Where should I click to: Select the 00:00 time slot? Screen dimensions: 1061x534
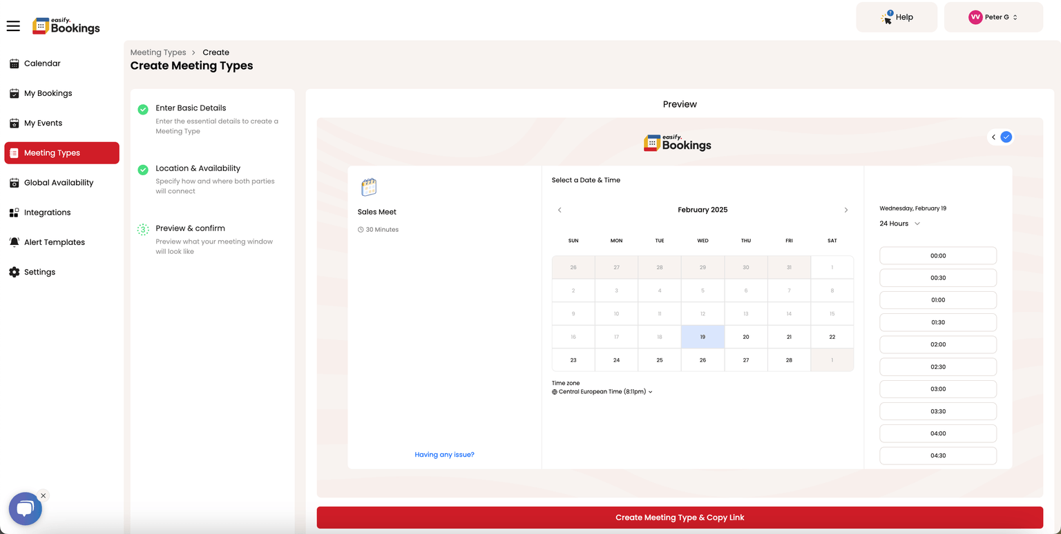click(938, 256)
